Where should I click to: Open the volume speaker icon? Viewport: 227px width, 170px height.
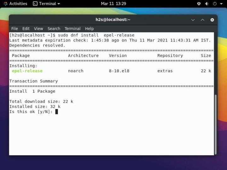(207, 4)
